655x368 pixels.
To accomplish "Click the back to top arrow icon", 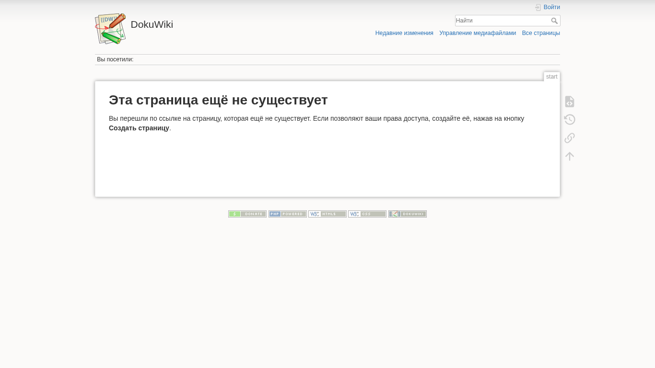I will [x=570, y=156].
